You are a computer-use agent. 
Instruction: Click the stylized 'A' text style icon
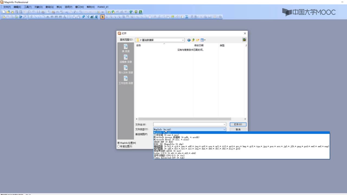tap(96, 17)
